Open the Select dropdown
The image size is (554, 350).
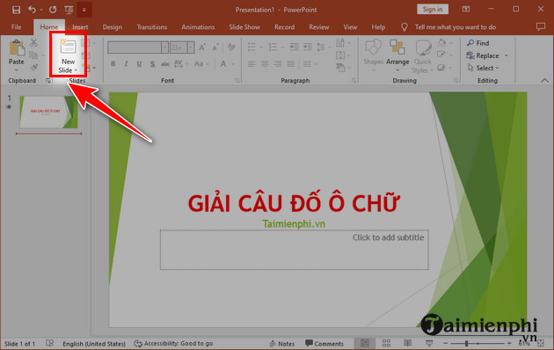tap(483, 68)
